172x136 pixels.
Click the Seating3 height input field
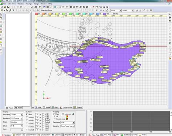pyautogui.click(x=37, y=124)
